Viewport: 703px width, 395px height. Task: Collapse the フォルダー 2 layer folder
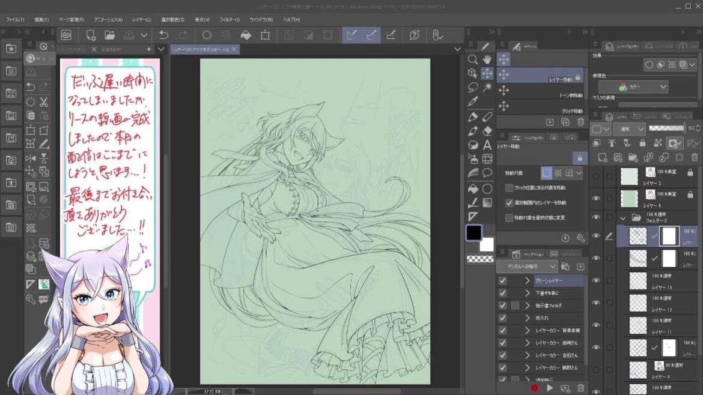click(x=623, y=217)
